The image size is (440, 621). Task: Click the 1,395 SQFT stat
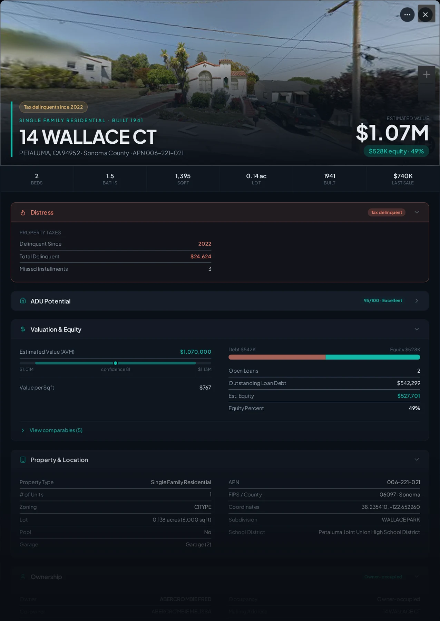pyautogui.click(x=183, y=179)
